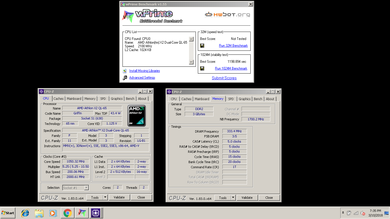
Task: Open Bench tab in left CPU-Z
Action: coord(130,99)
